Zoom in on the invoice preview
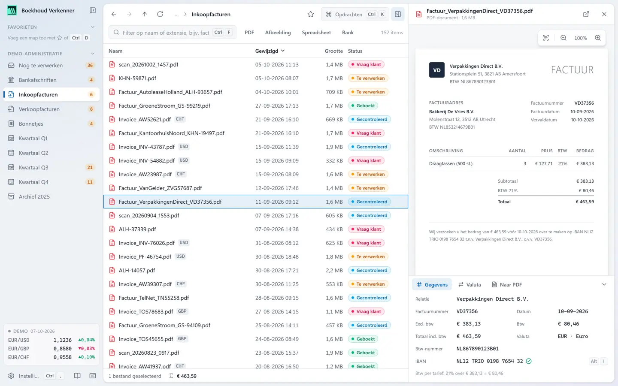Screen dimensions: 618x386 (598, 38)
